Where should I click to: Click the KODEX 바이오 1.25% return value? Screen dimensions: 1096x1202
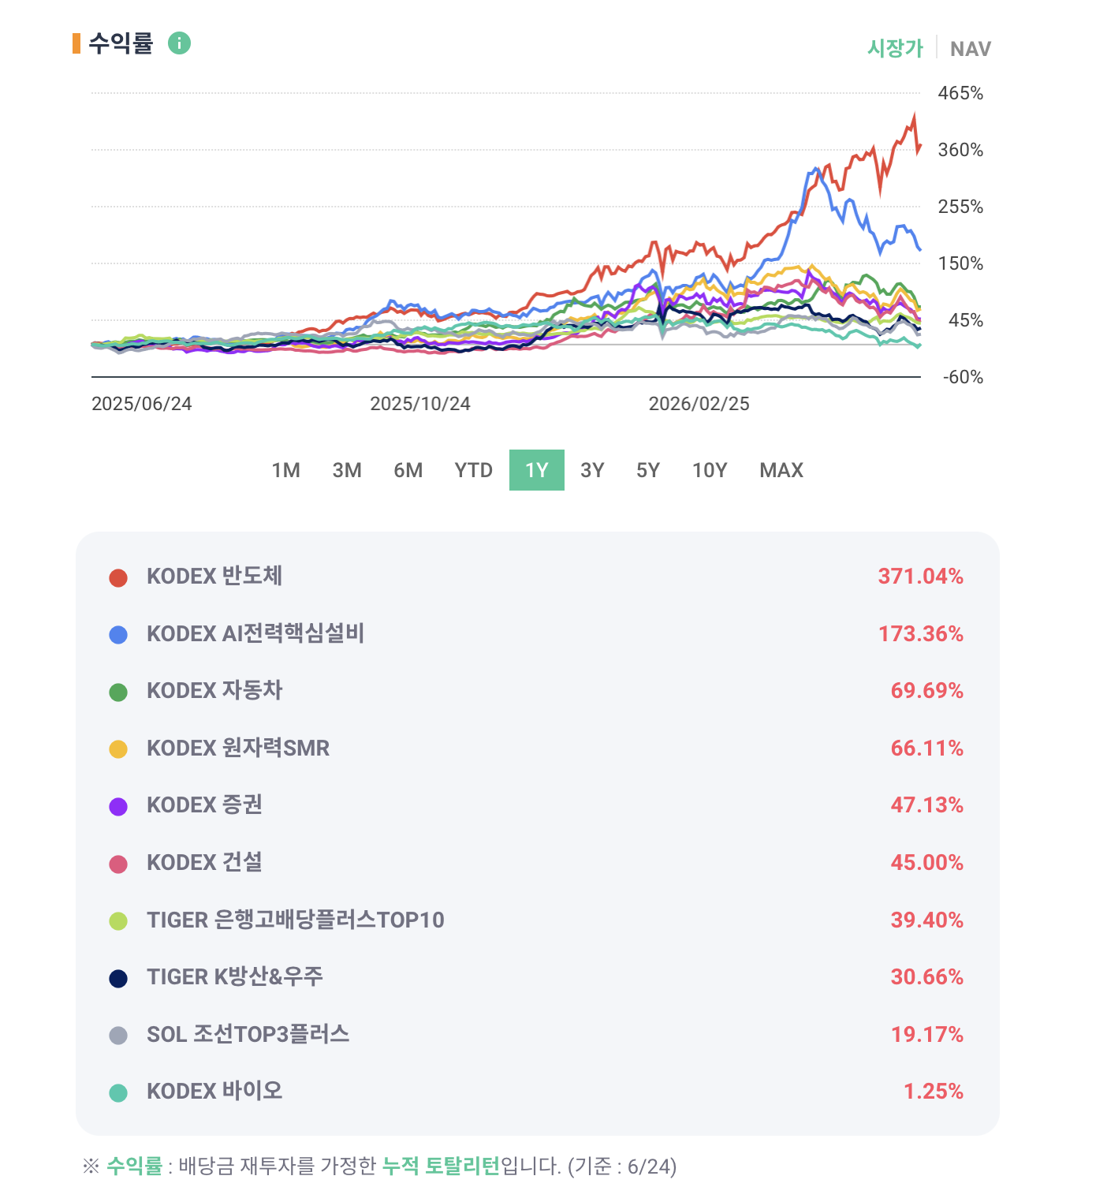(934, 1092)
